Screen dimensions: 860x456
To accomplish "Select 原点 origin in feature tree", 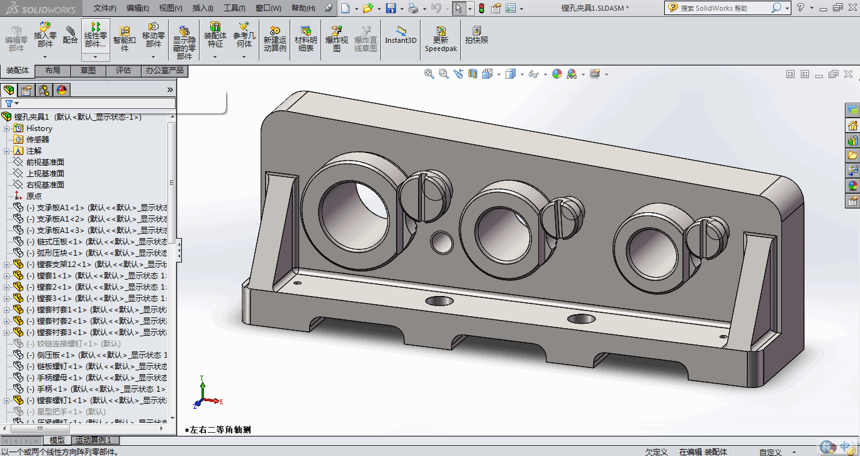I will click(34, 197).
